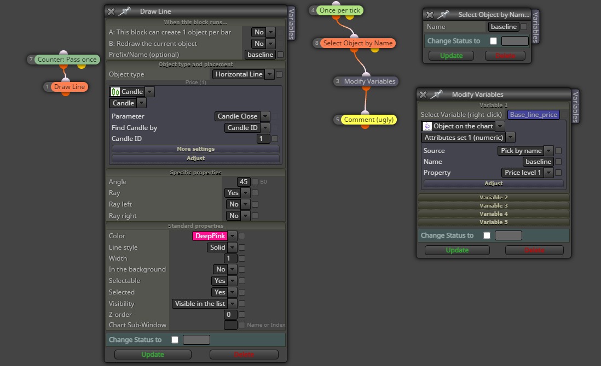Image resolution: width=601 pixels, height=366 pixels.
Task: Open Variables tab on Select Object panel
Action: [x=535, y=27]
